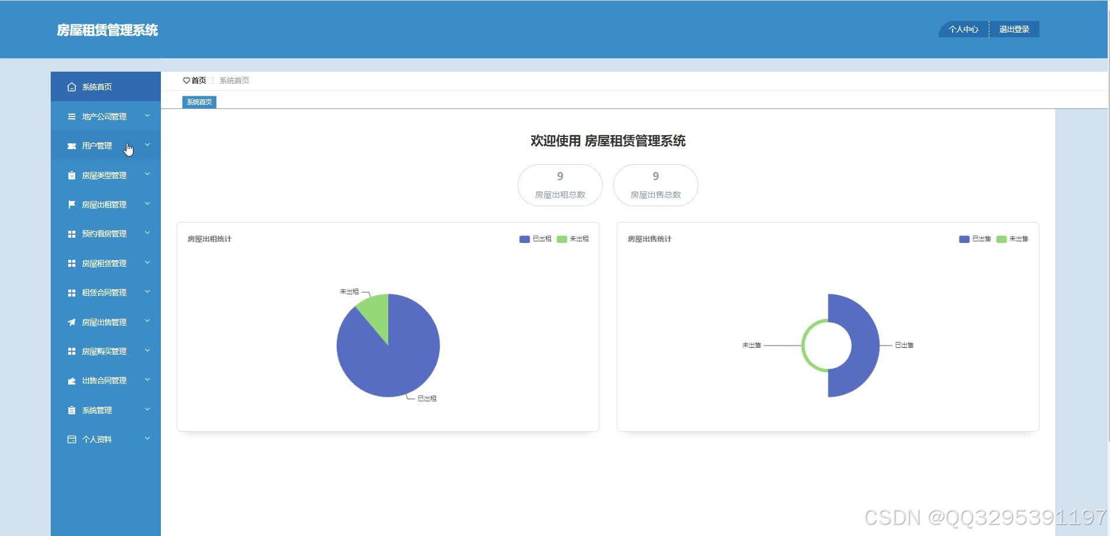Open 个人资料 menu label
This screenshot has width=1110, height=536.
[97, 439]
